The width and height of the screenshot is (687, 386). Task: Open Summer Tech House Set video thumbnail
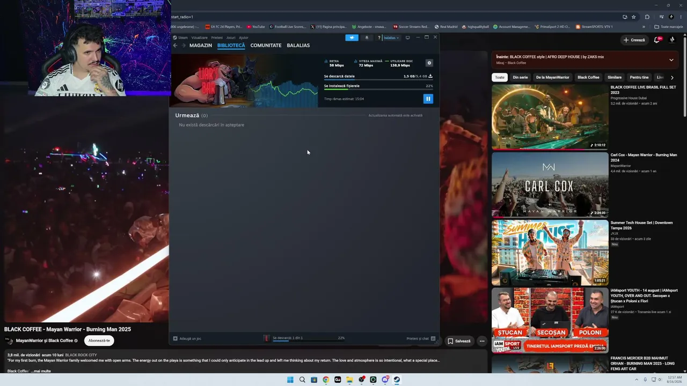pyautogui.click(x=550, y=253)
